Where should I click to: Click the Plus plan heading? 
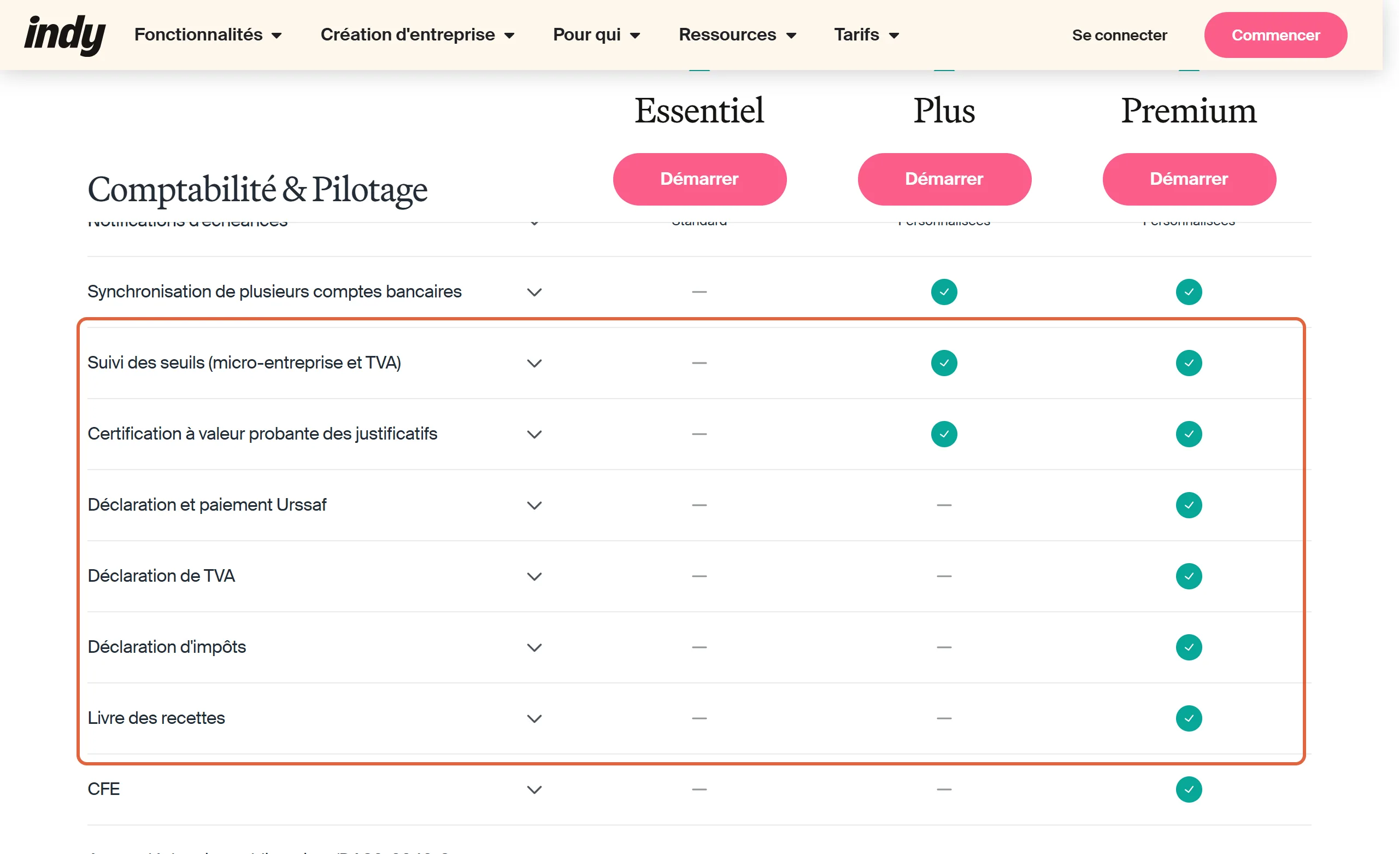944,110
